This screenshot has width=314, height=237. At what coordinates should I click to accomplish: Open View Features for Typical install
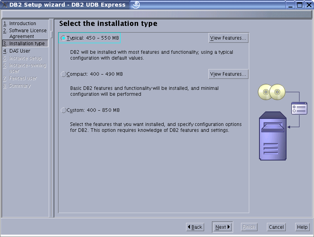click(228, 38)
